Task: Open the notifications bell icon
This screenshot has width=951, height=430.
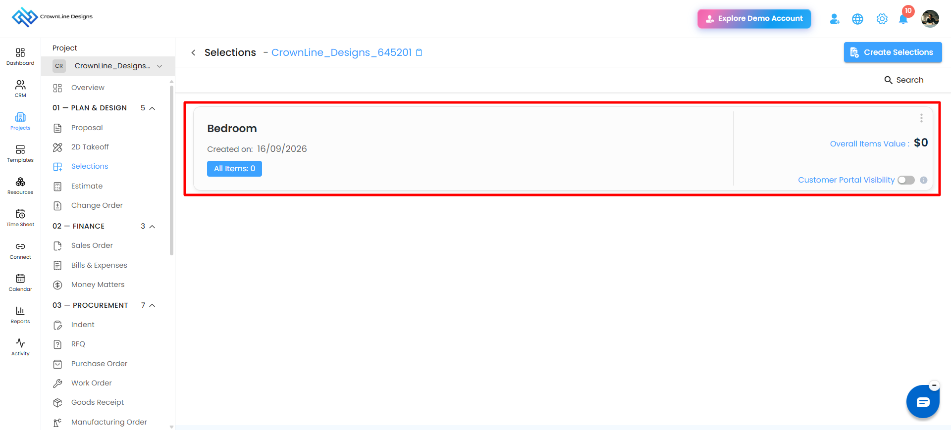Action: (x=903, y=19)
